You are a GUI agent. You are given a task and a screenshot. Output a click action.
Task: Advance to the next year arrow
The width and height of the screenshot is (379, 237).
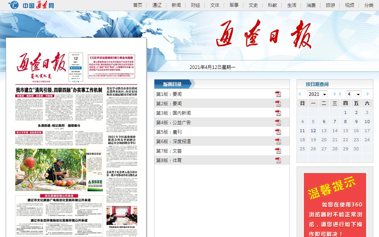[335, 94]
